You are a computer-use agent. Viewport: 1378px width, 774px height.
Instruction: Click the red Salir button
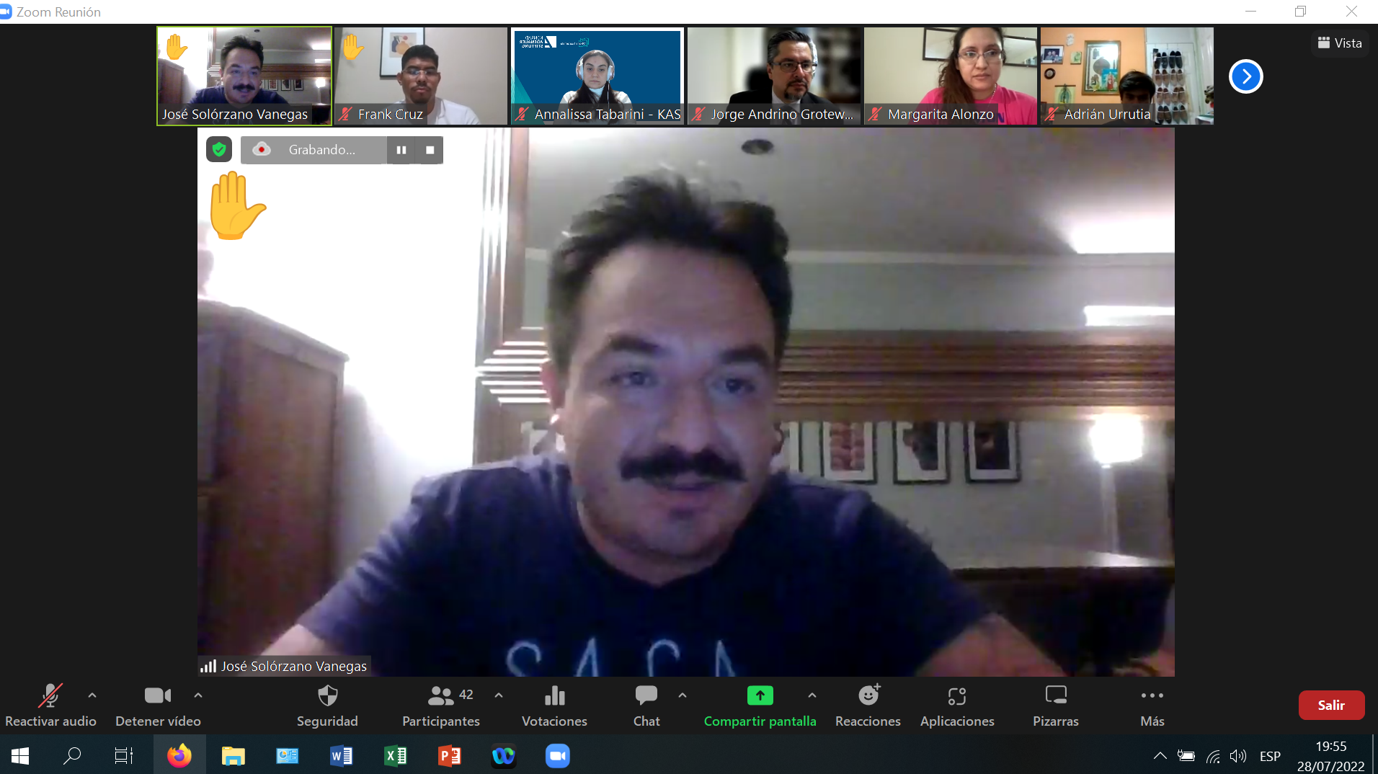(x=1330, y=706)
